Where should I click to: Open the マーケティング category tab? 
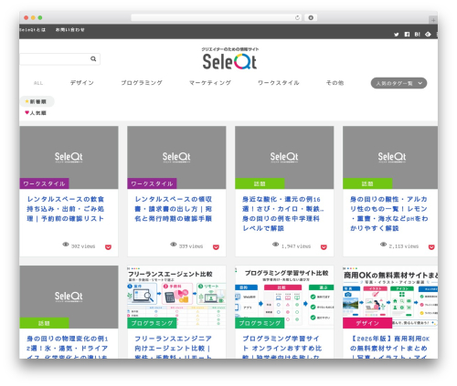[x=210, y=83]
